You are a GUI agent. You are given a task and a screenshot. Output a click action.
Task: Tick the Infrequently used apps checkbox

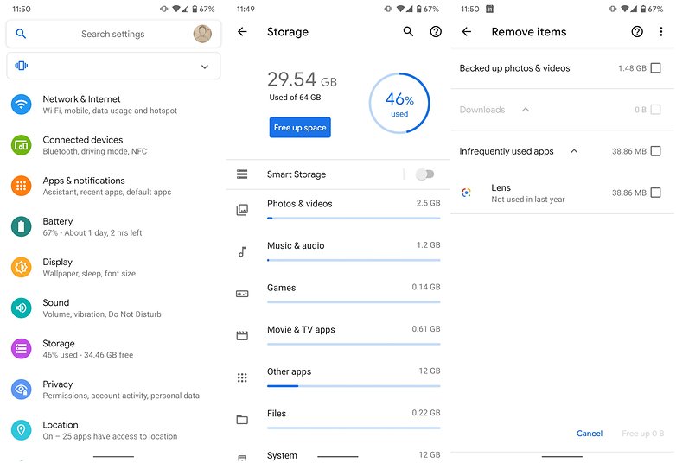655,151
